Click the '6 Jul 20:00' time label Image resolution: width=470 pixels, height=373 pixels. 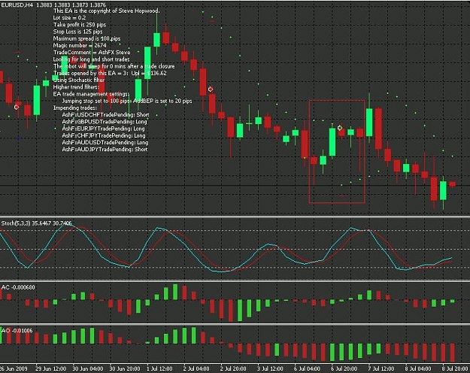(344, 368)
